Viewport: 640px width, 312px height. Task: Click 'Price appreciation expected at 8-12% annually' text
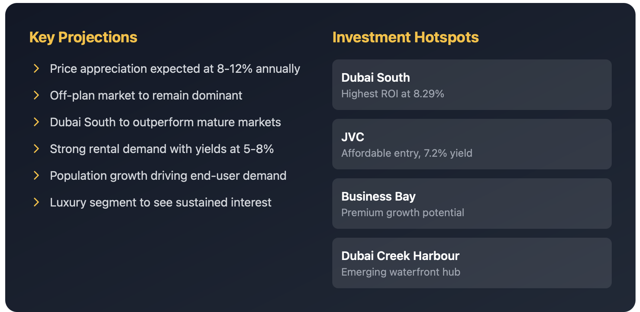pos(175,69)
